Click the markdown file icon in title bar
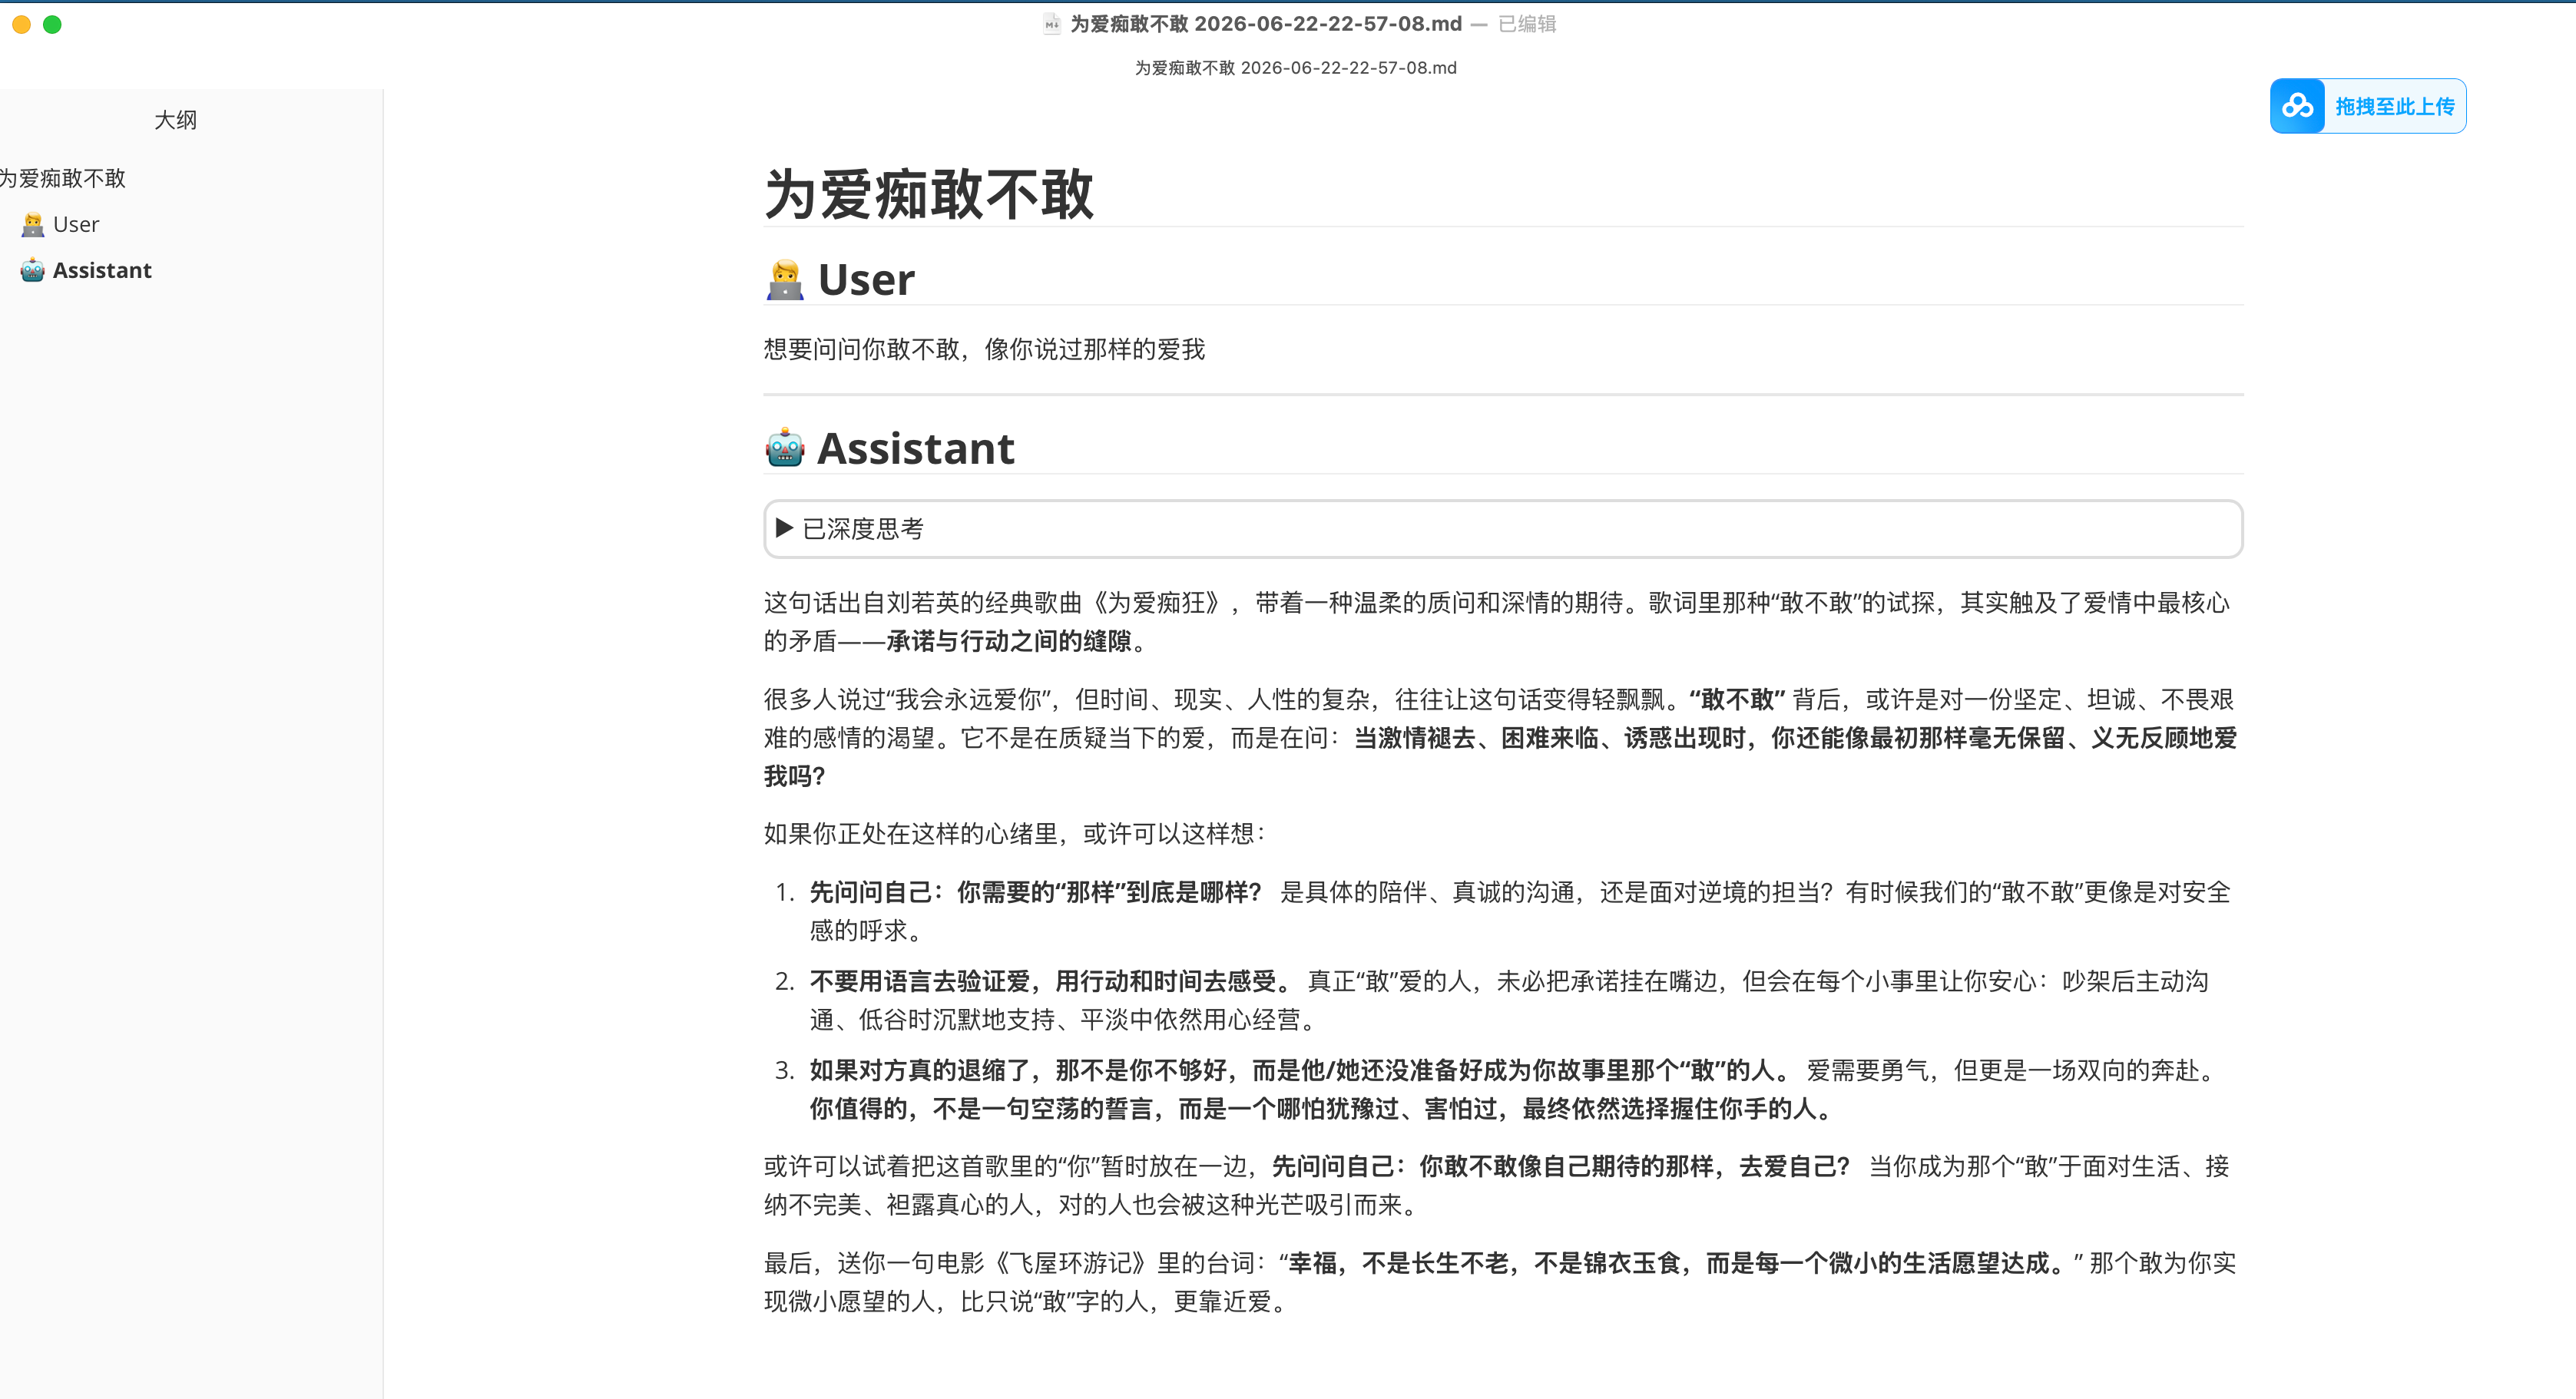2576x1399 pixels. pyautogui.click(x=1051, y=24)
